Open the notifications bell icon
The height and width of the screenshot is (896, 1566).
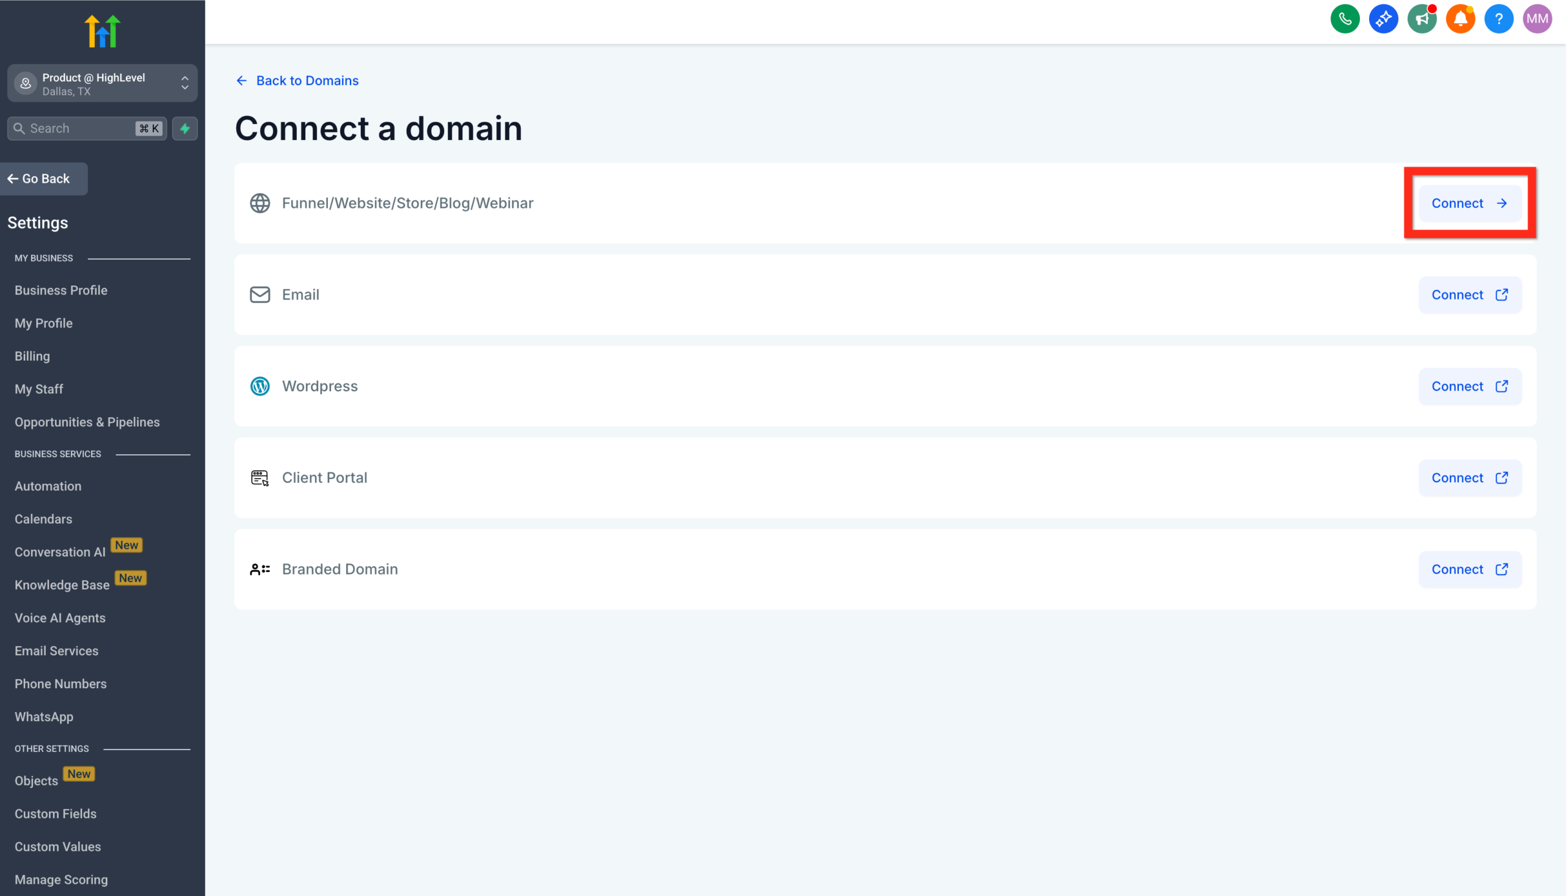(x=1460, y=18)
